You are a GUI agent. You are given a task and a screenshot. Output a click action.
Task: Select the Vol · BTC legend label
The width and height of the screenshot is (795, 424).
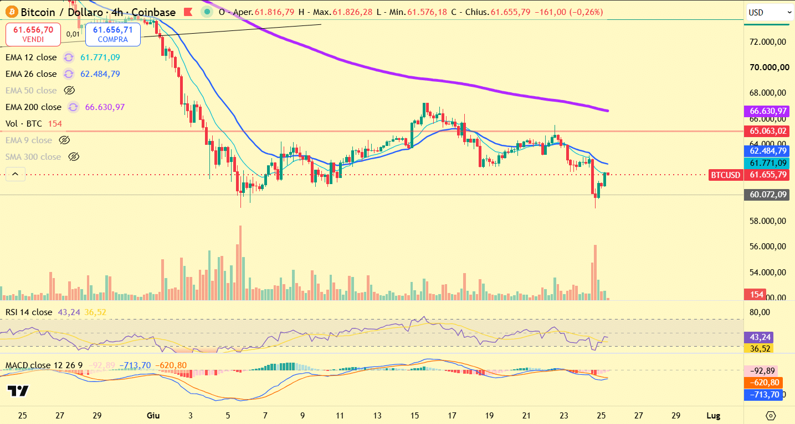click(24, 124)
